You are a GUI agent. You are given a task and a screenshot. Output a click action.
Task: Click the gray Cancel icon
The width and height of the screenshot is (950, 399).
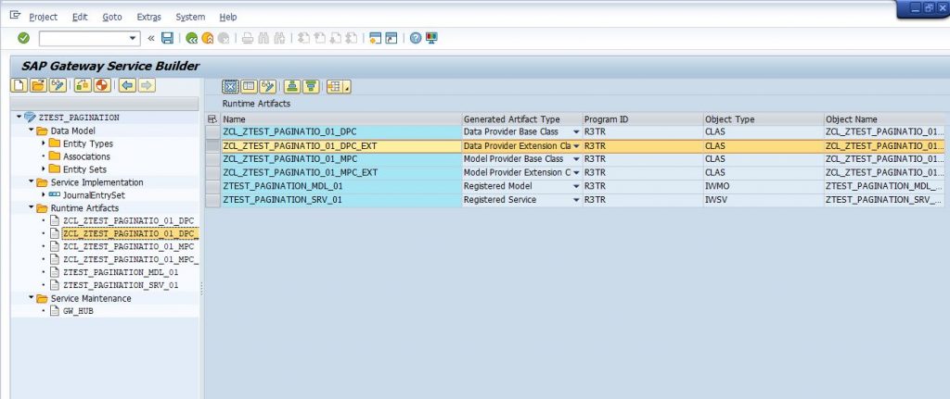pos(224,38)
